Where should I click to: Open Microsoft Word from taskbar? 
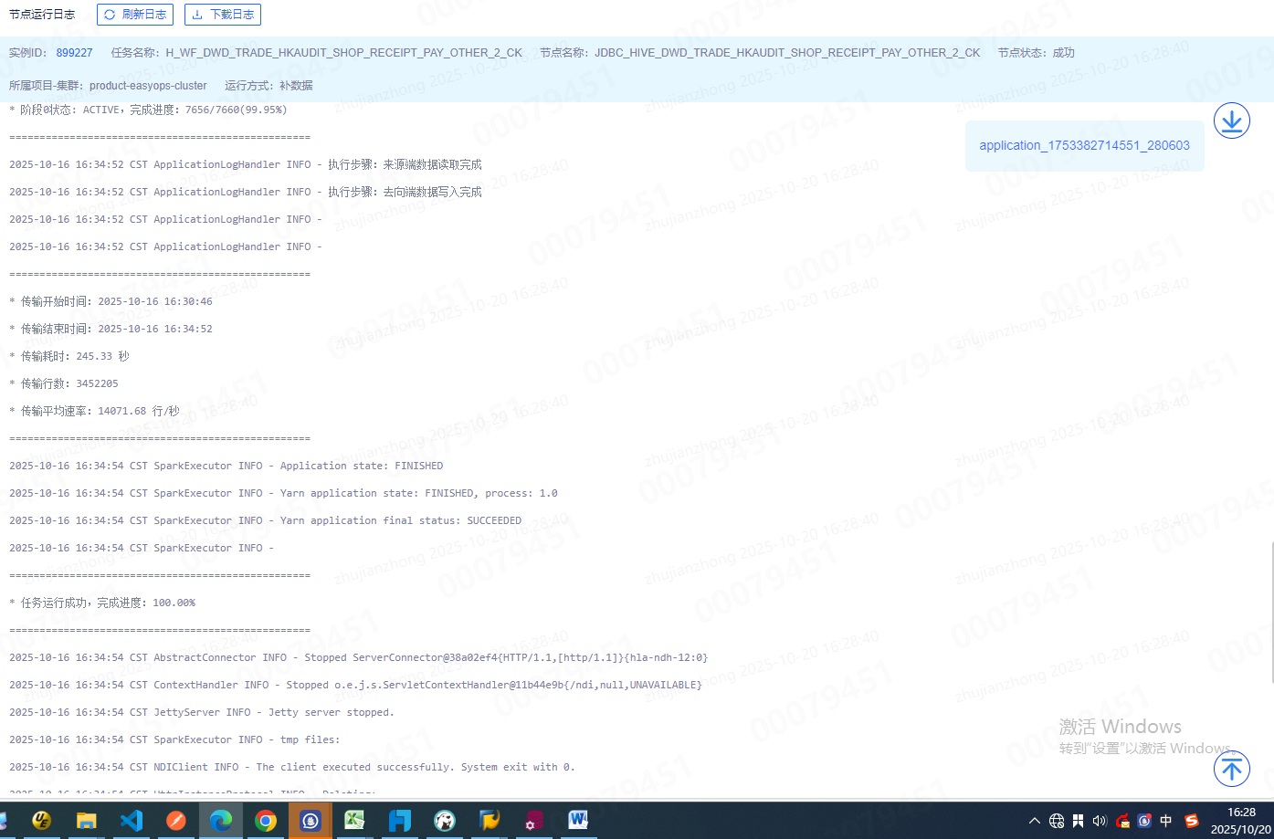578,821
